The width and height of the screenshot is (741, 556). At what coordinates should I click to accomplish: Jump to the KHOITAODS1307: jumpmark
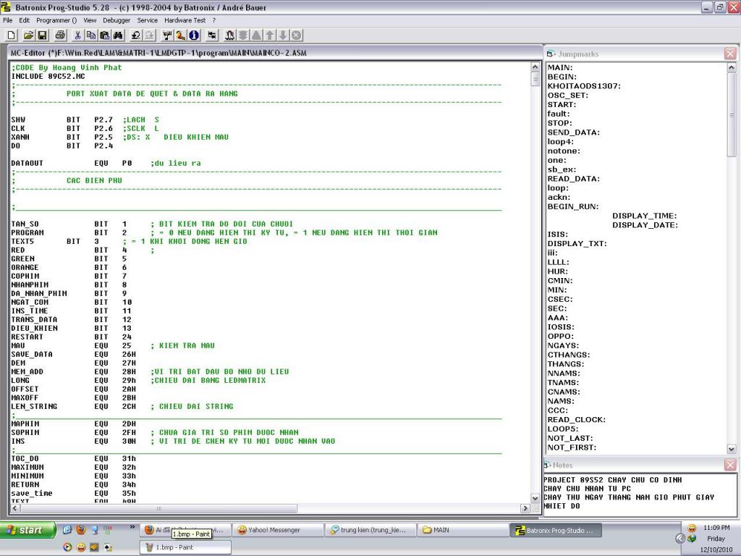pos(584,86)
